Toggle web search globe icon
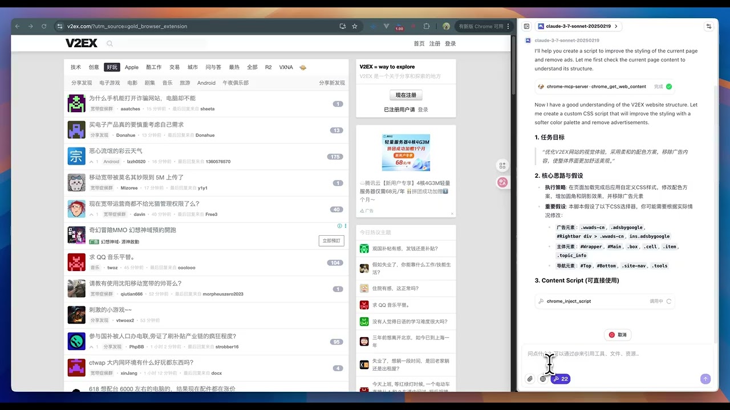This screenshot has width=730, height=410. click(543, 379)
